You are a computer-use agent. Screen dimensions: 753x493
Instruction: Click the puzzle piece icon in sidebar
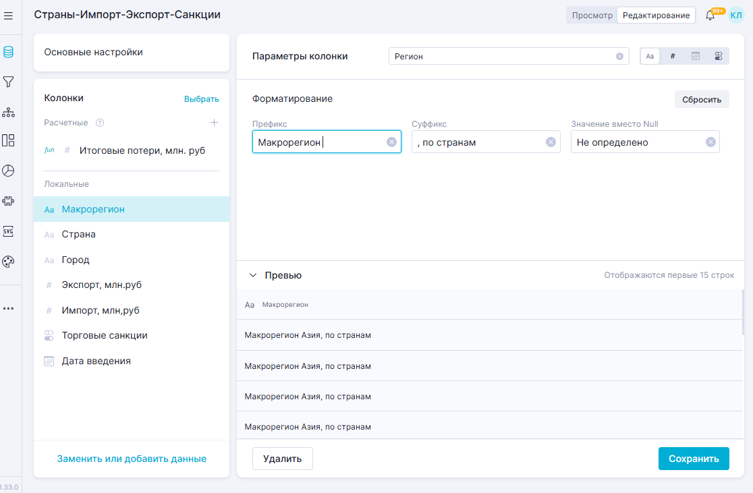point(9,200)
